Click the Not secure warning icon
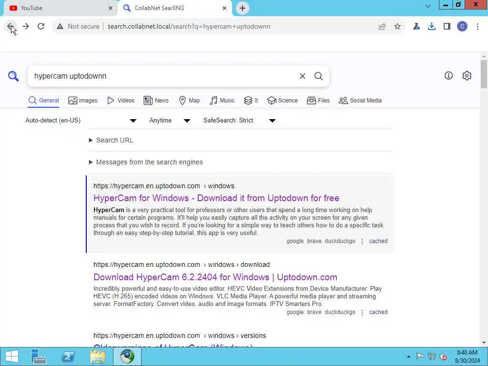Viewport: 488px width, 366px height. click(60, 27)
